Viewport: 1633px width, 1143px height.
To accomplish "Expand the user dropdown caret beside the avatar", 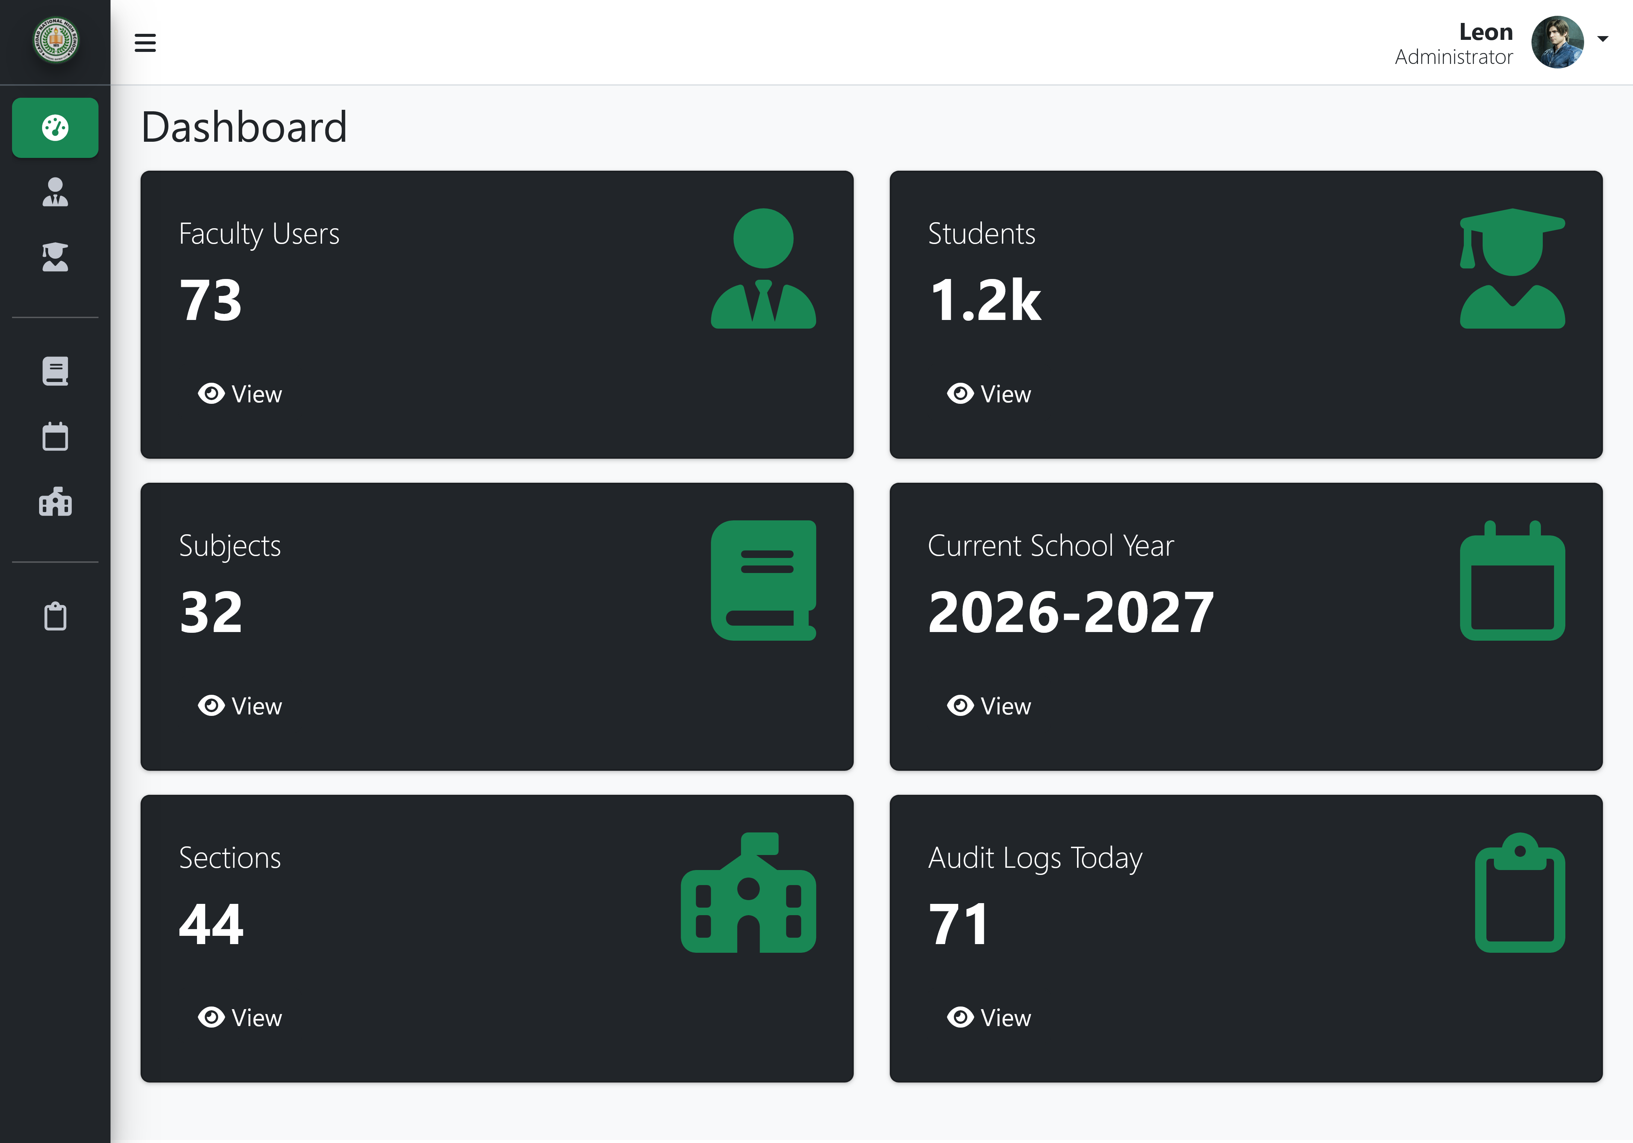I will (1603, 39).
